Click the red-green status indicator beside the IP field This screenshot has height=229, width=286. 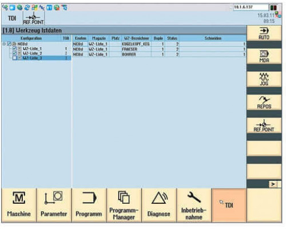pyautogui.click(x=273, y=7)
